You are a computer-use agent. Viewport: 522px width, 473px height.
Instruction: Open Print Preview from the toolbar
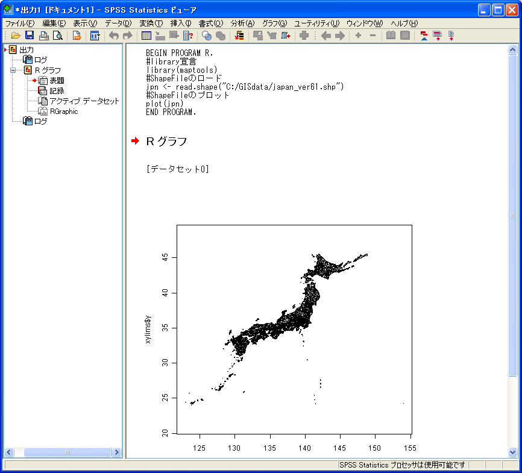click(x=57, y=36)
